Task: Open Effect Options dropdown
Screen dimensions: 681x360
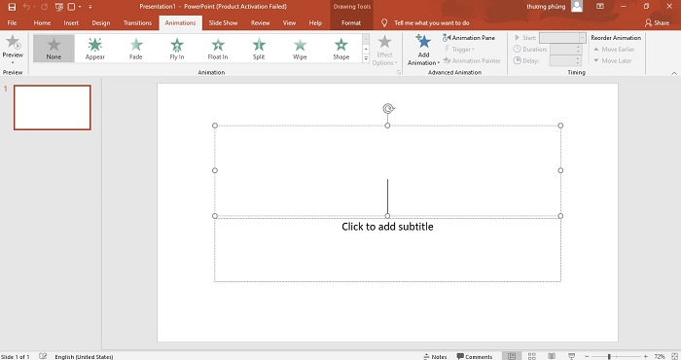Action: click(x=384, y=51)
